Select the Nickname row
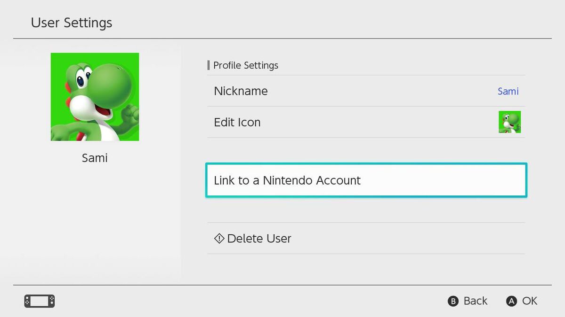 [366, 91]
